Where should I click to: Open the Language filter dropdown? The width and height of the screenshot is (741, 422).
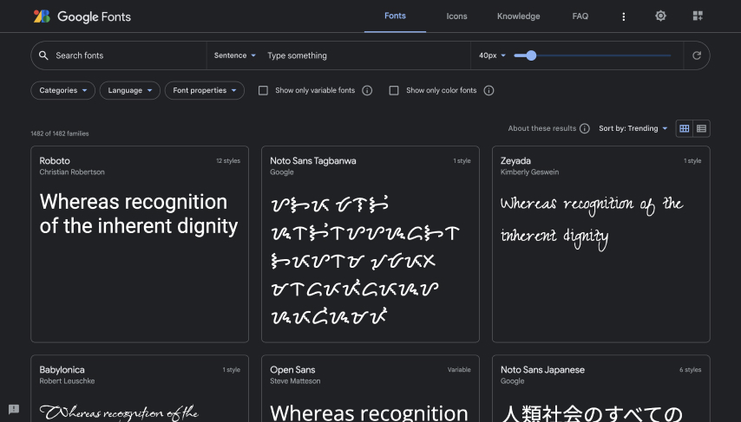[x=130, y=90]
